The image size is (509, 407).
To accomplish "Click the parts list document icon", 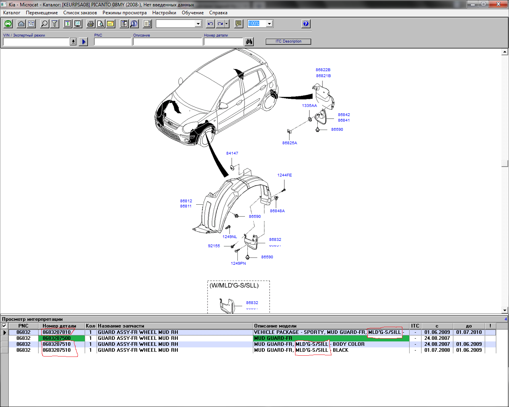I will coord(124,24).
